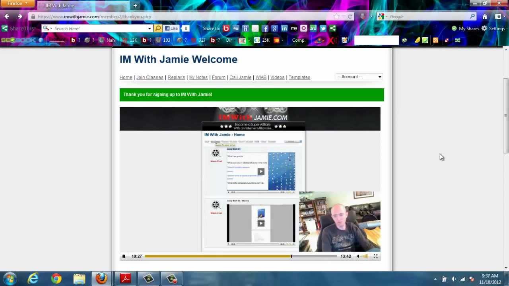The height and width of the screenshot is (286, 509).
Task: Select the IM With Jamie tab
Action: (84, 6)
